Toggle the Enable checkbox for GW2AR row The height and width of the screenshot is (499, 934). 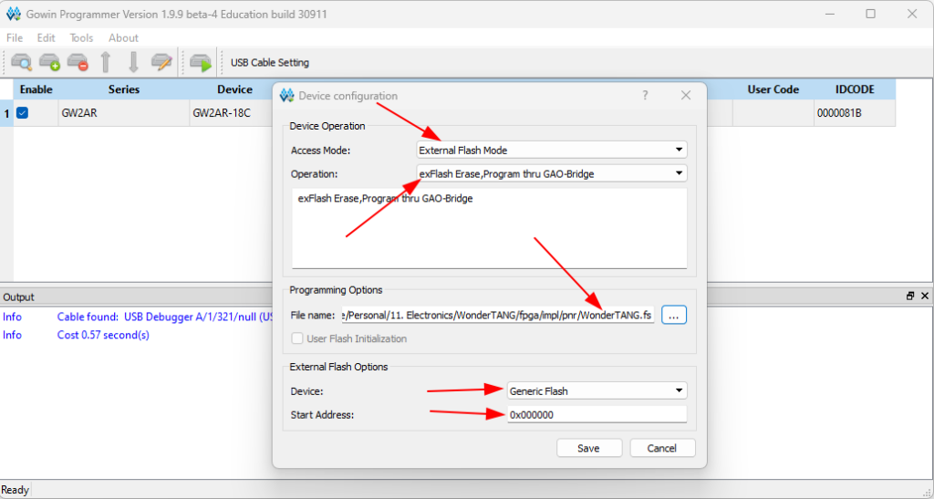[x=23, y=113]
